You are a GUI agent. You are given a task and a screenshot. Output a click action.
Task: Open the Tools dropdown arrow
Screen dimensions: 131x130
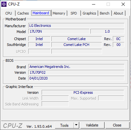76,125
